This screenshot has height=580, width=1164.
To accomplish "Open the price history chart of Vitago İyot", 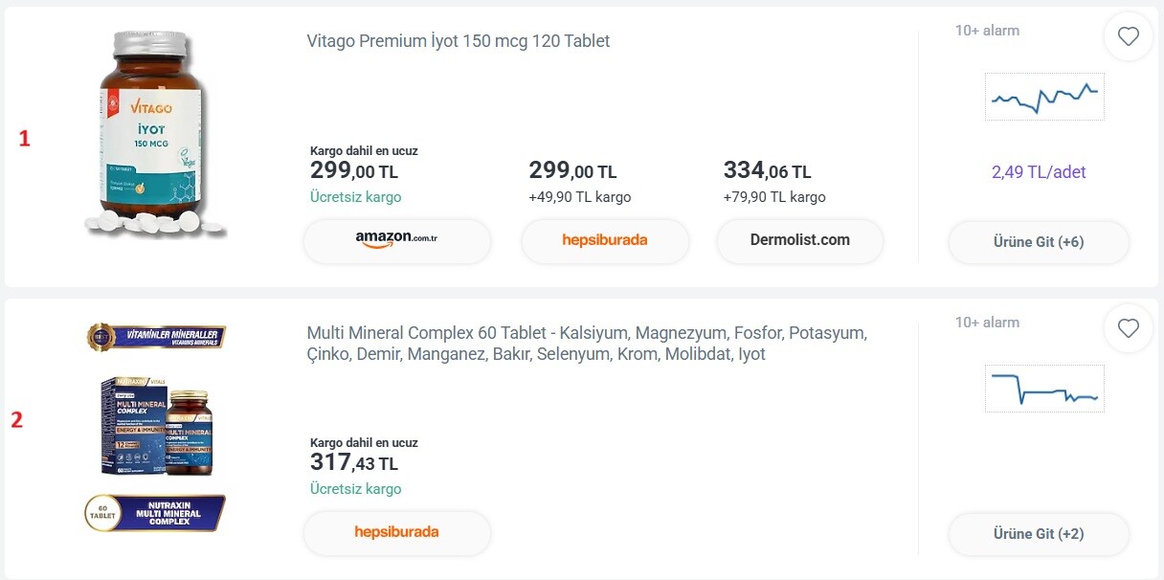I will coord(1044,97).
